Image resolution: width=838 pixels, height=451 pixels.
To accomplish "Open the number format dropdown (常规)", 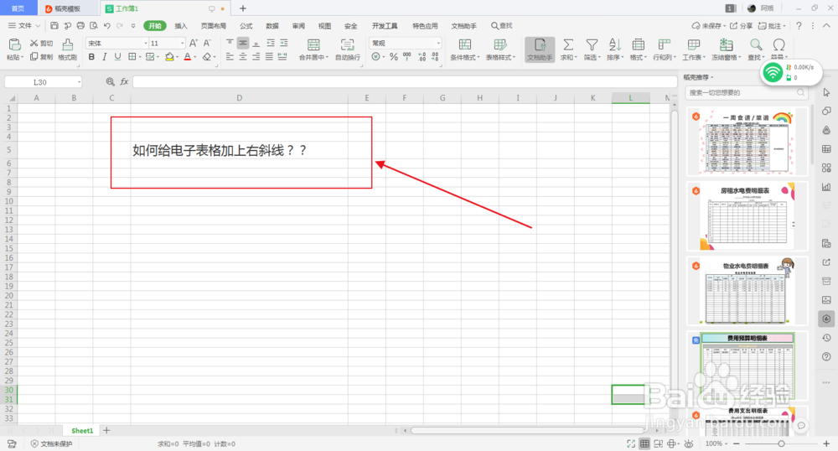I will [438, 44].
